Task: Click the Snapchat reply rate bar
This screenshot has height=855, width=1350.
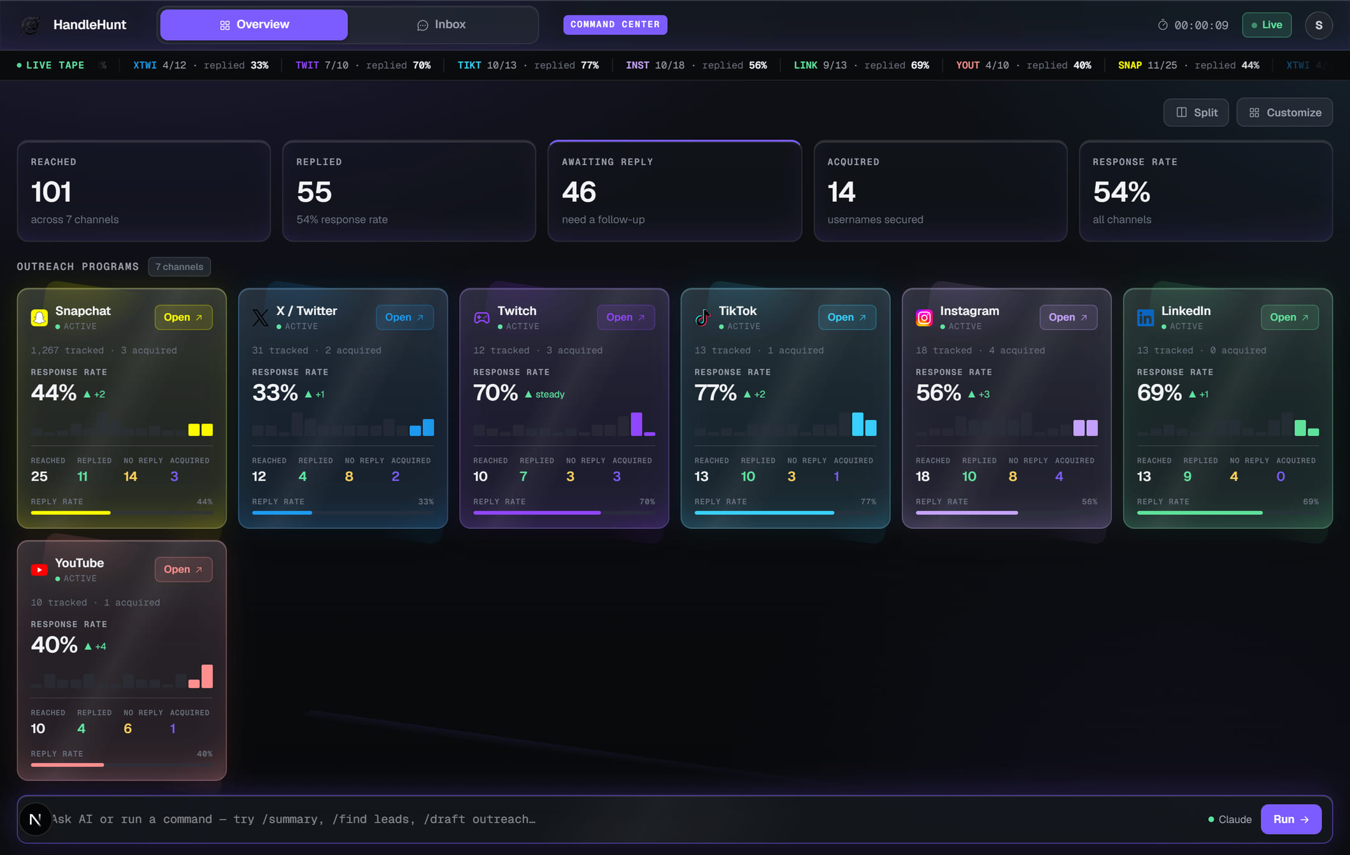Action: [122, 512]
